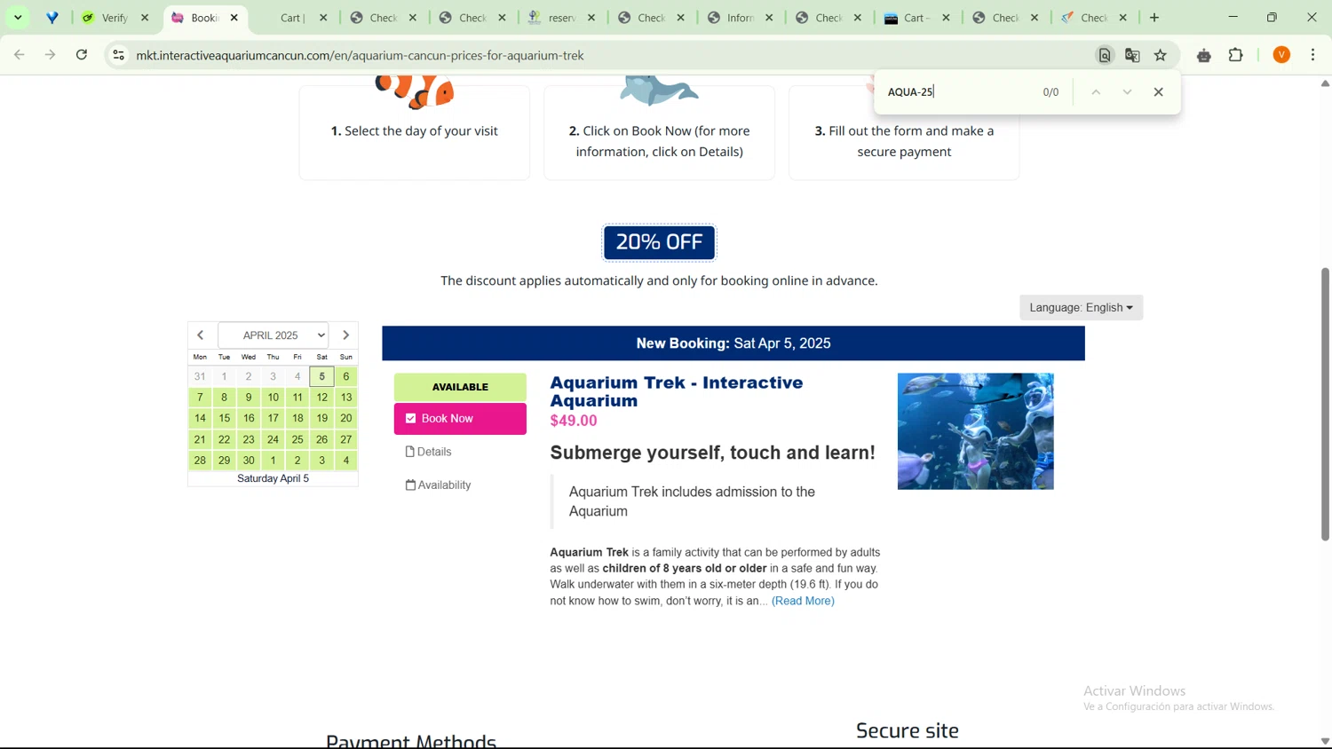Reload the aquarium booking page
This screenshot has width=1332, height=749.
point(82,55)
